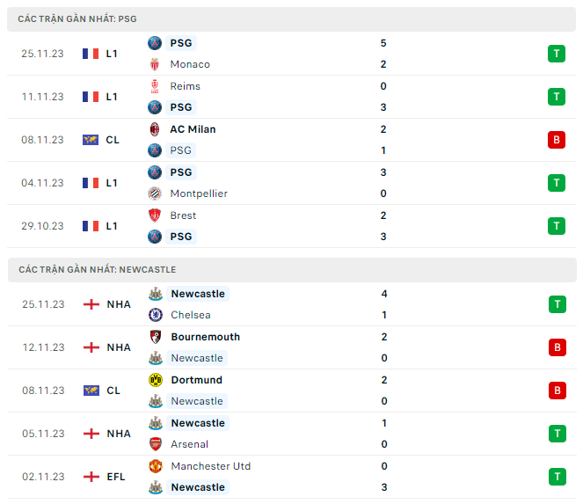Screen dimensions: 583x504
Task: Click the Brest club crest icon
Action: [x=156, y=215]
